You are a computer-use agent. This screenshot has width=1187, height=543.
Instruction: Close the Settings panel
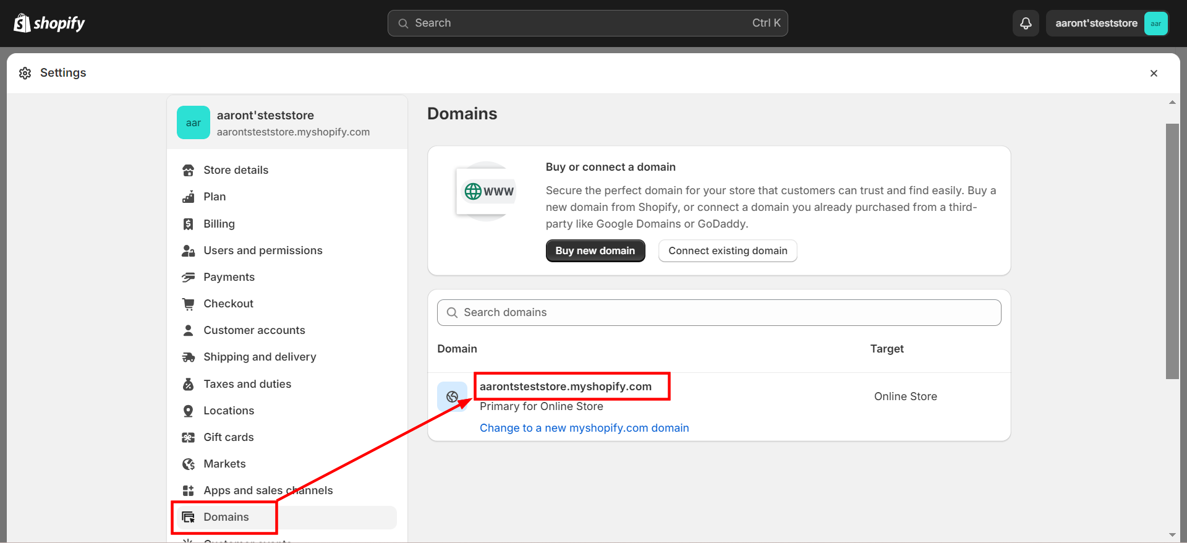(x=1154, y=73)
